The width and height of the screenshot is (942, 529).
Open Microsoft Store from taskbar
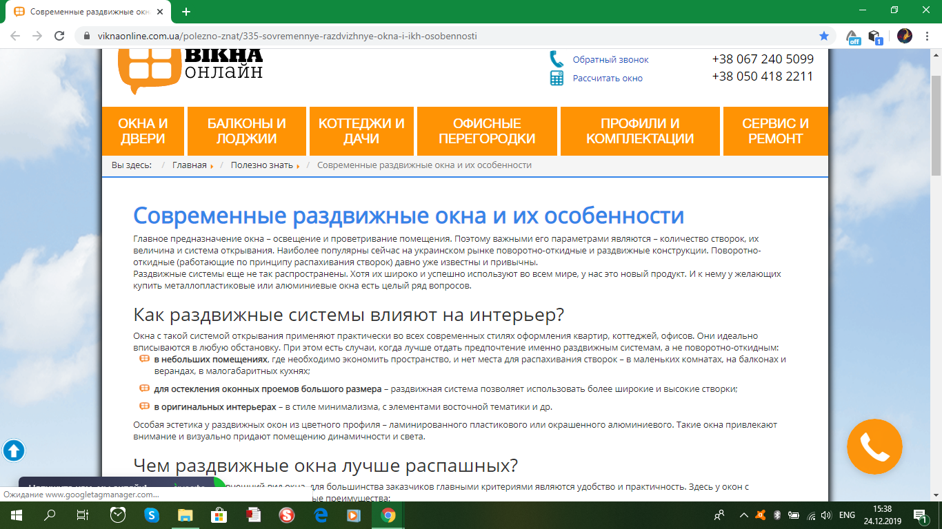click(x=219, y=515)
